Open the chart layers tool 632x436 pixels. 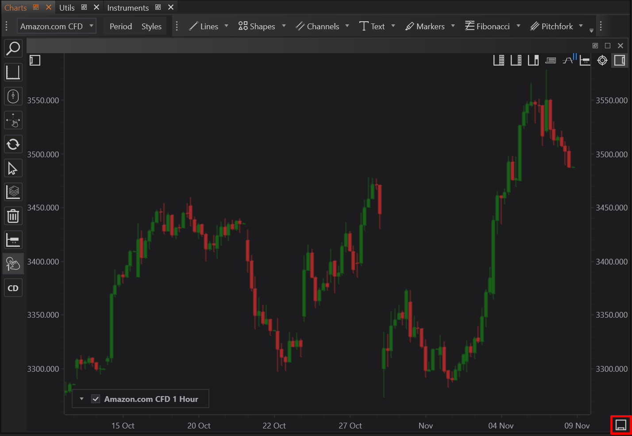point(13,192)
